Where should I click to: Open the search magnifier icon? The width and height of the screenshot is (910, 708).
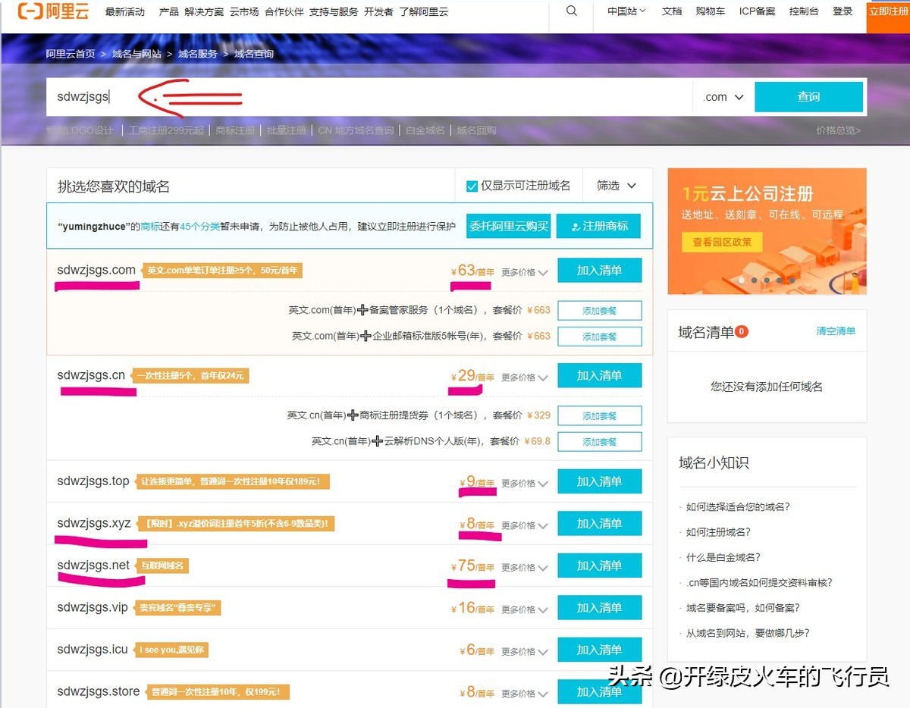coord(571,11)
